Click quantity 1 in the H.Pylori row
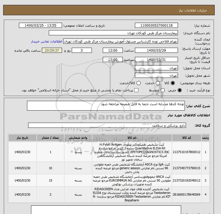The height and width of the screenshot is (214, 221). pyautogui.click(x=51, y=152)
